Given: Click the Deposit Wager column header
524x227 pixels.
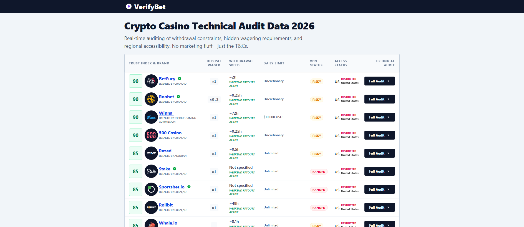Looking at the screenshot, I should click(214, 63).
